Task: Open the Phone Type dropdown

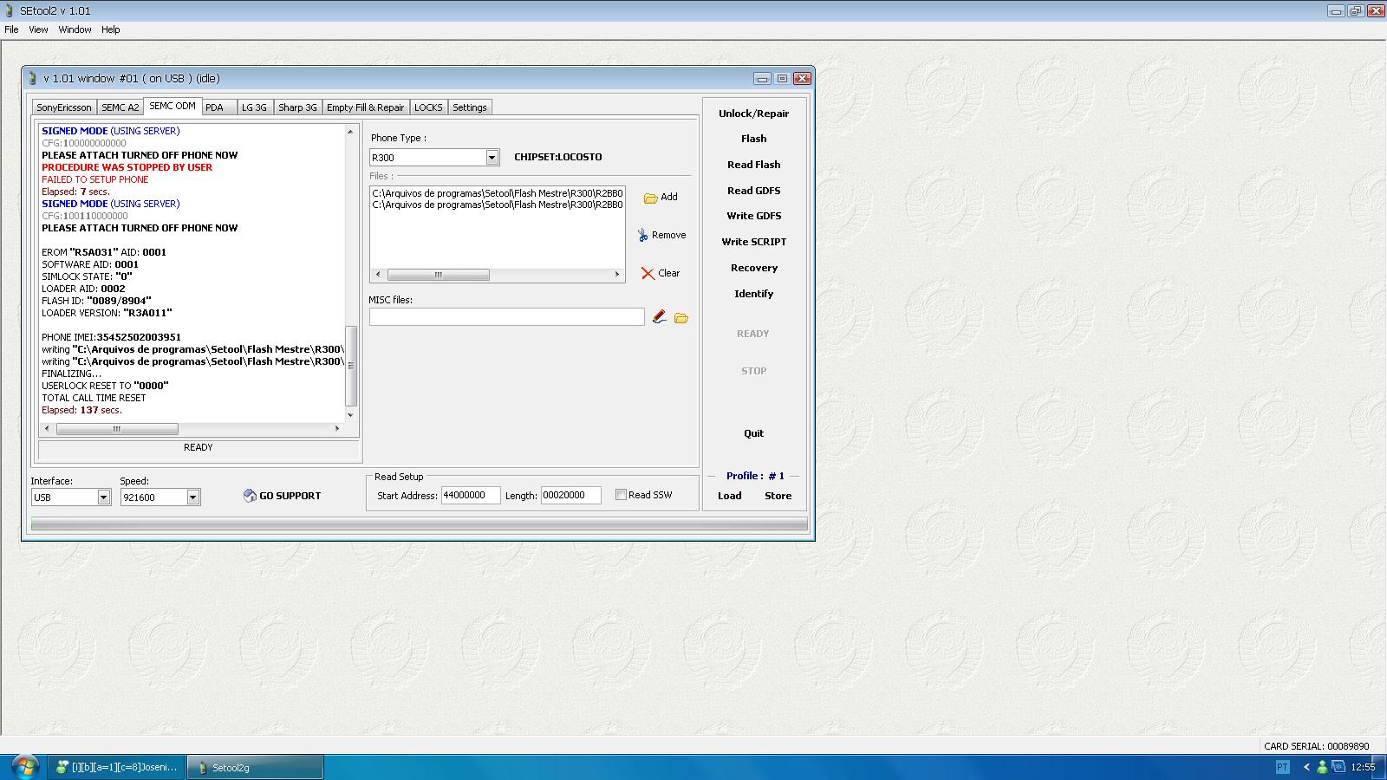Action: (x=492, y=157)
